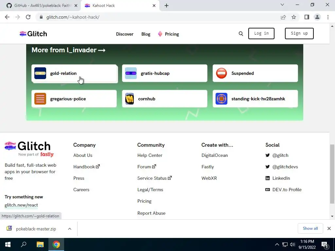The height and width of the screenshot is (251, 335).
Task: Open the Careers link
Action: [81, 190]
